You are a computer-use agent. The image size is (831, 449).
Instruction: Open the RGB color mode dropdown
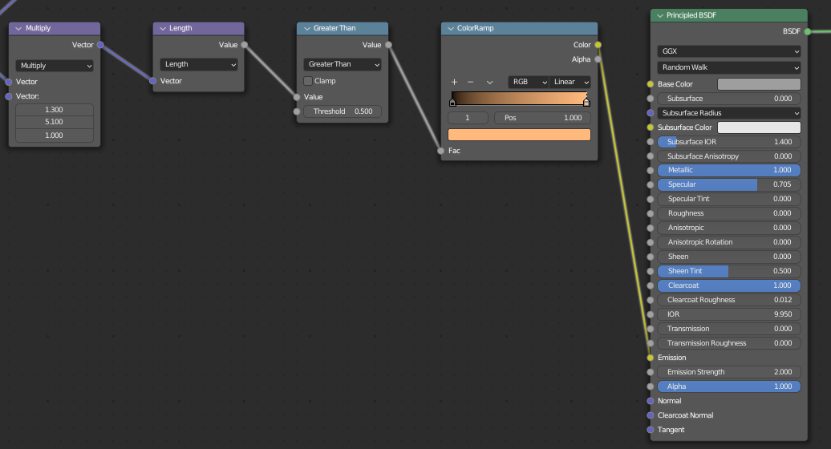[x=529, y=82]
